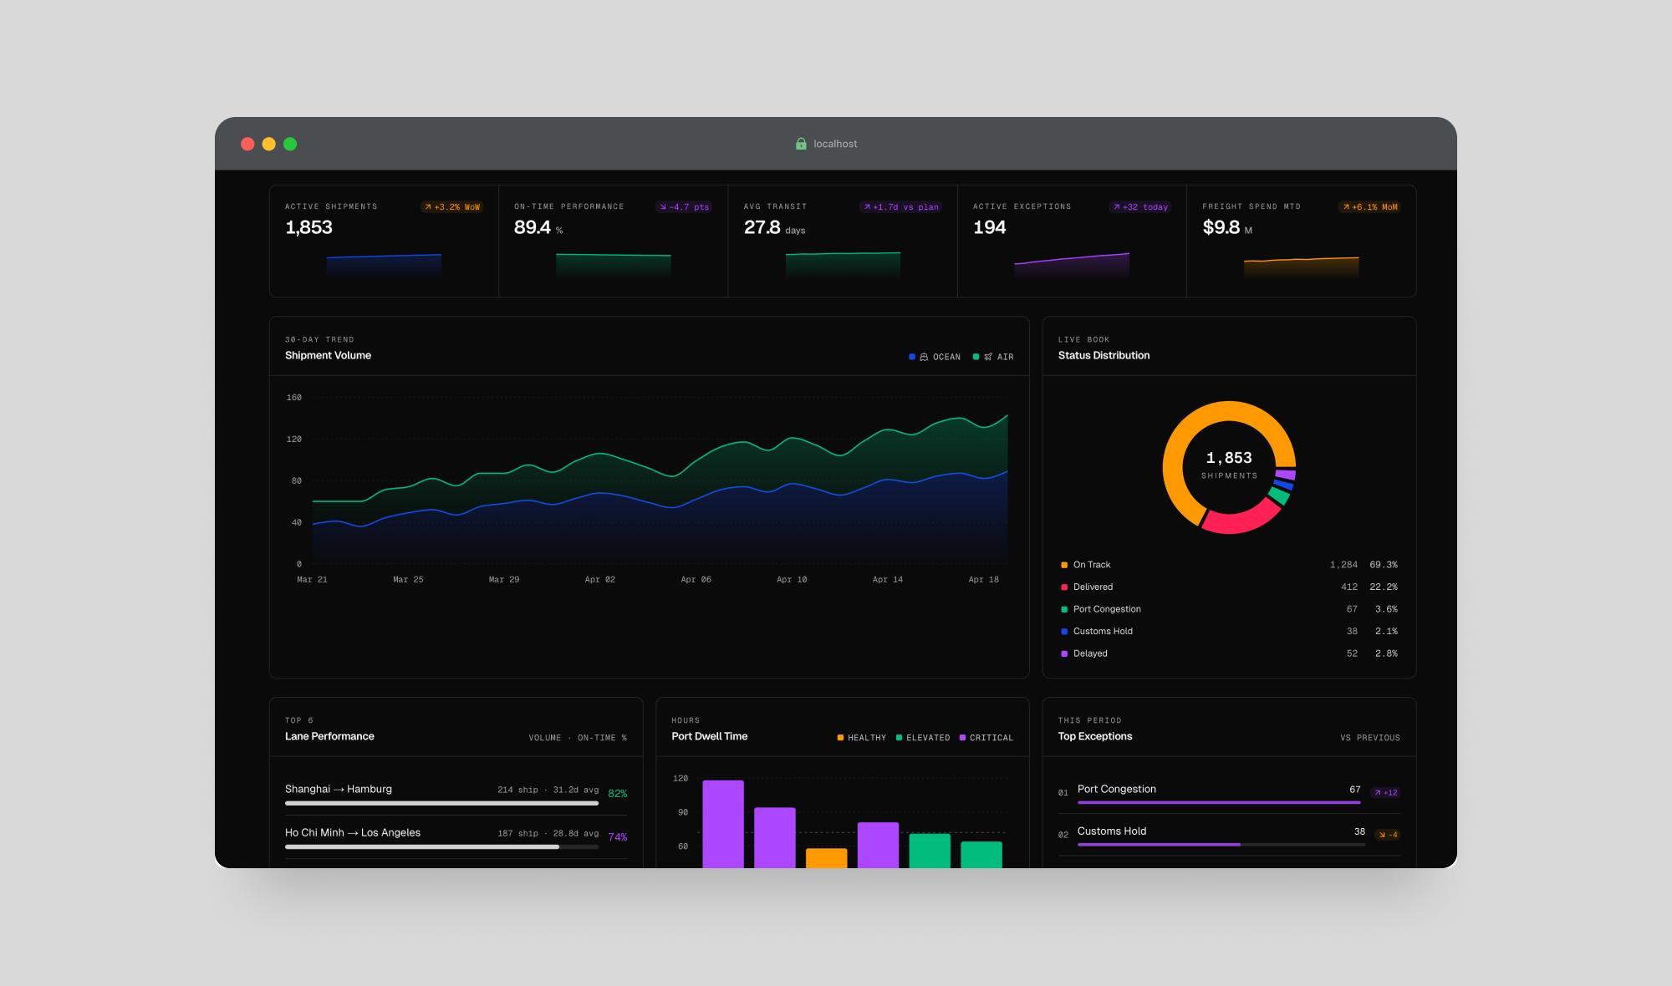Screen dimensions: 1672x986
Task: Click the +3.2% WoW trend badge
Action: (x=451, y=207)
